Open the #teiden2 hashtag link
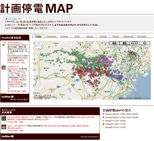 click(23, 80)
